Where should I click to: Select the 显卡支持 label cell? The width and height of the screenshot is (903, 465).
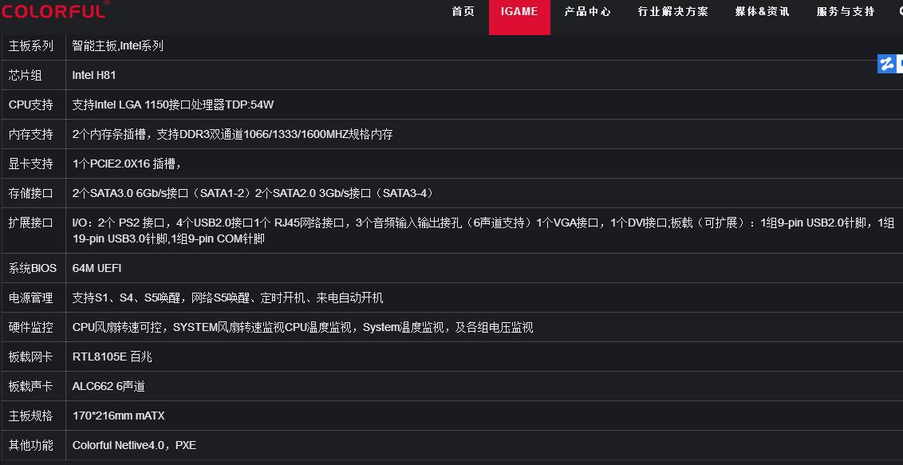(x=33, y=164)
